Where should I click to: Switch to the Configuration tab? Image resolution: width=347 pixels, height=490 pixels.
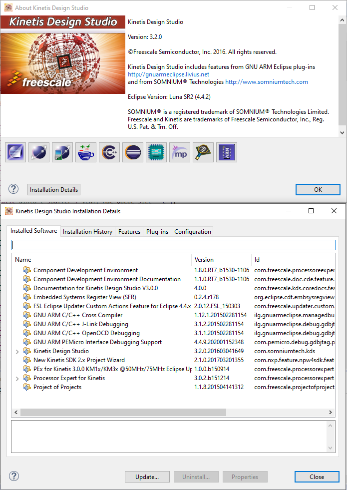[192, 232]
